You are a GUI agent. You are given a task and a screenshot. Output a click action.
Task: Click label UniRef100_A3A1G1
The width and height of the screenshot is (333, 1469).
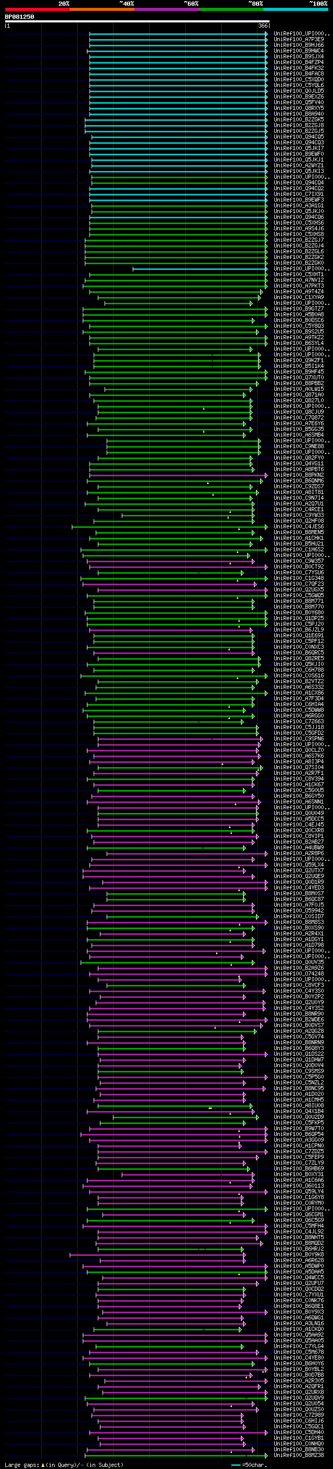point(298,205)
